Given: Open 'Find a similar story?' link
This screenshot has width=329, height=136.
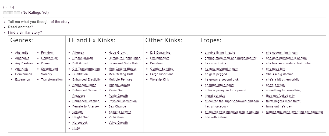Looking at the screenshot, I should [25, 33].
